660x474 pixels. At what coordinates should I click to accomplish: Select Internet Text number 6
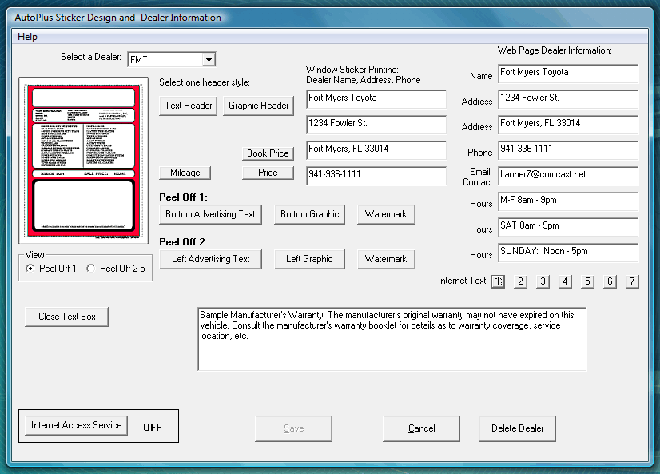(x=610, y=281)
